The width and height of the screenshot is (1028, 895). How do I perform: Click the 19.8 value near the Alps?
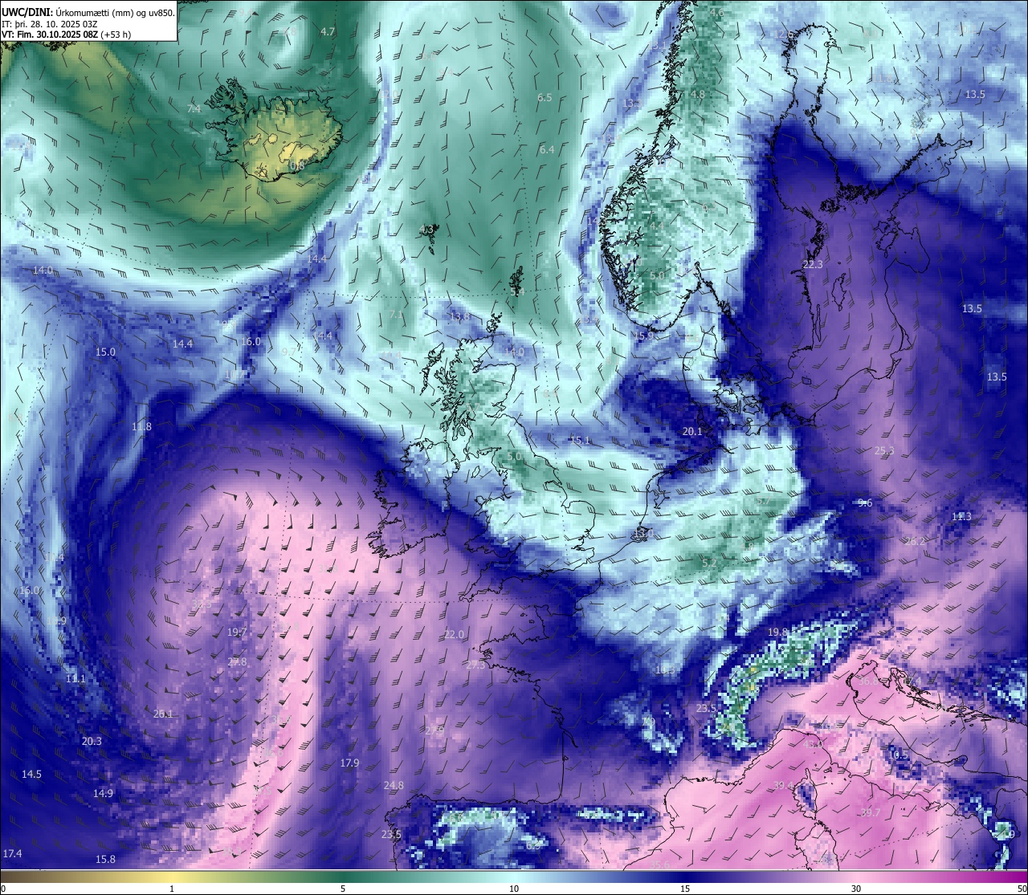(777, 633)
